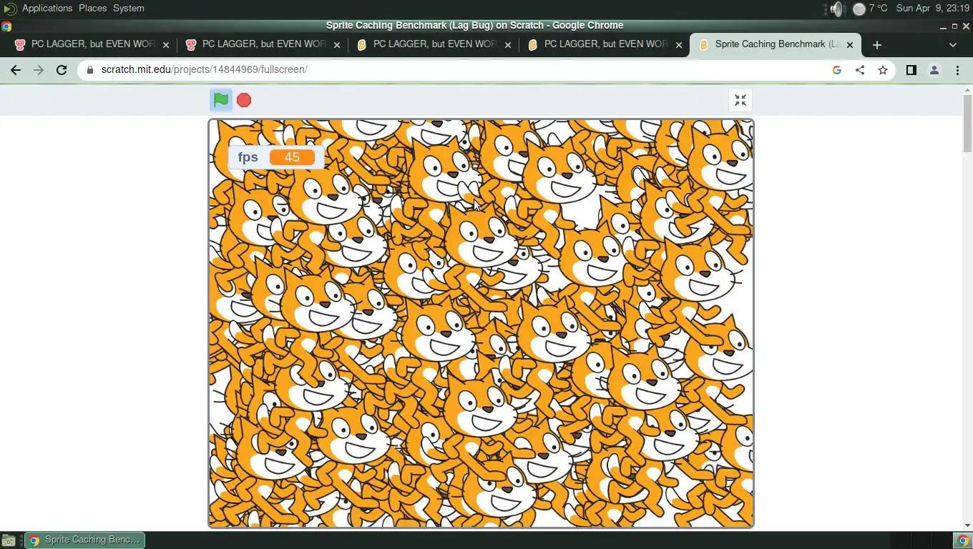
Task: Click the fps value 45 readout
Action: pos(292,157)
